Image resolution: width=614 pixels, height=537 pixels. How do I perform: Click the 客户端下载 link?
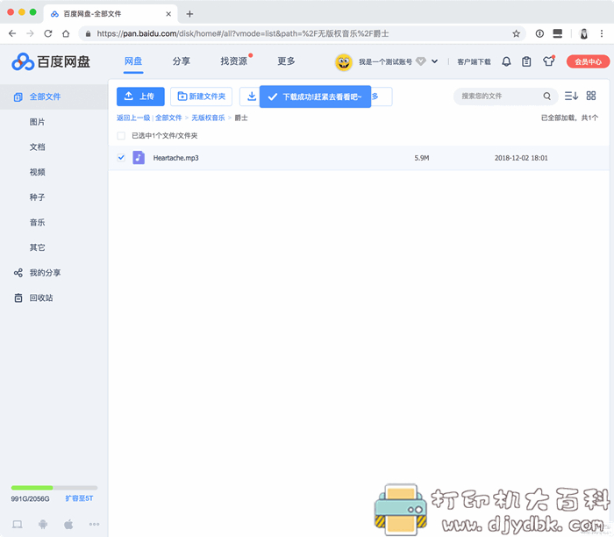tap(474, 61)
